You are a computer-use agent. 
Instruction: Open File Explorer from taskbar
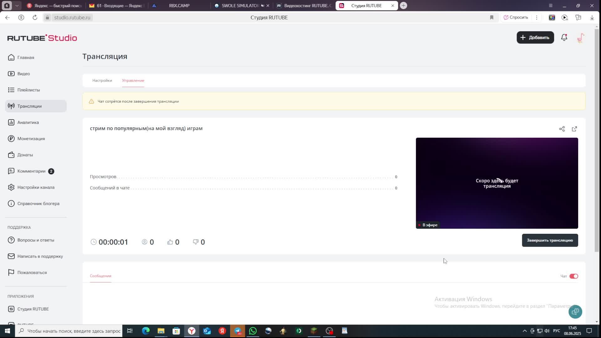(x=161, y=331)
